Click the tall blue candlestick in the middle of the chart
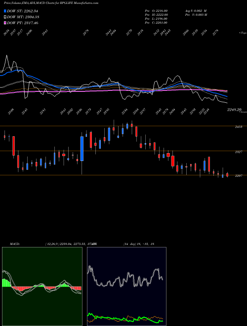 pyautogui.click(x=82, y=149)
